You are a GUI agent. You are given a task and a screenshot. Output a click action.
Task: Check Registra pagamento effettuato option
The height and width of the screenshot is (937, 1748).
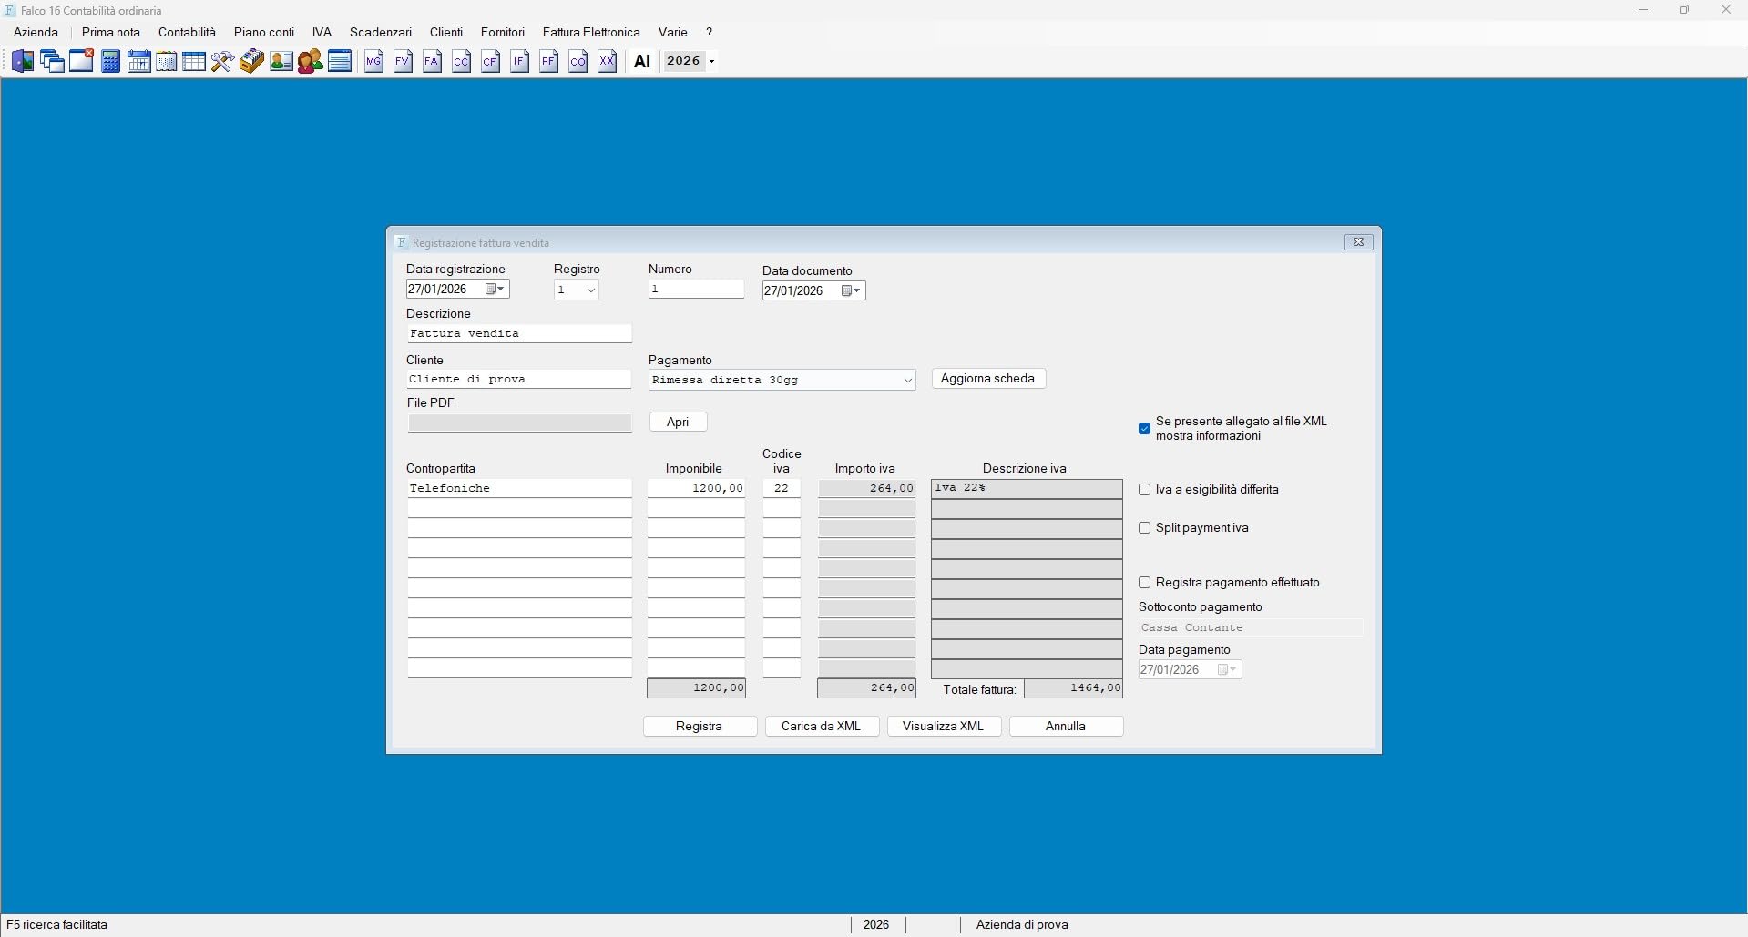coord(1145,583)
